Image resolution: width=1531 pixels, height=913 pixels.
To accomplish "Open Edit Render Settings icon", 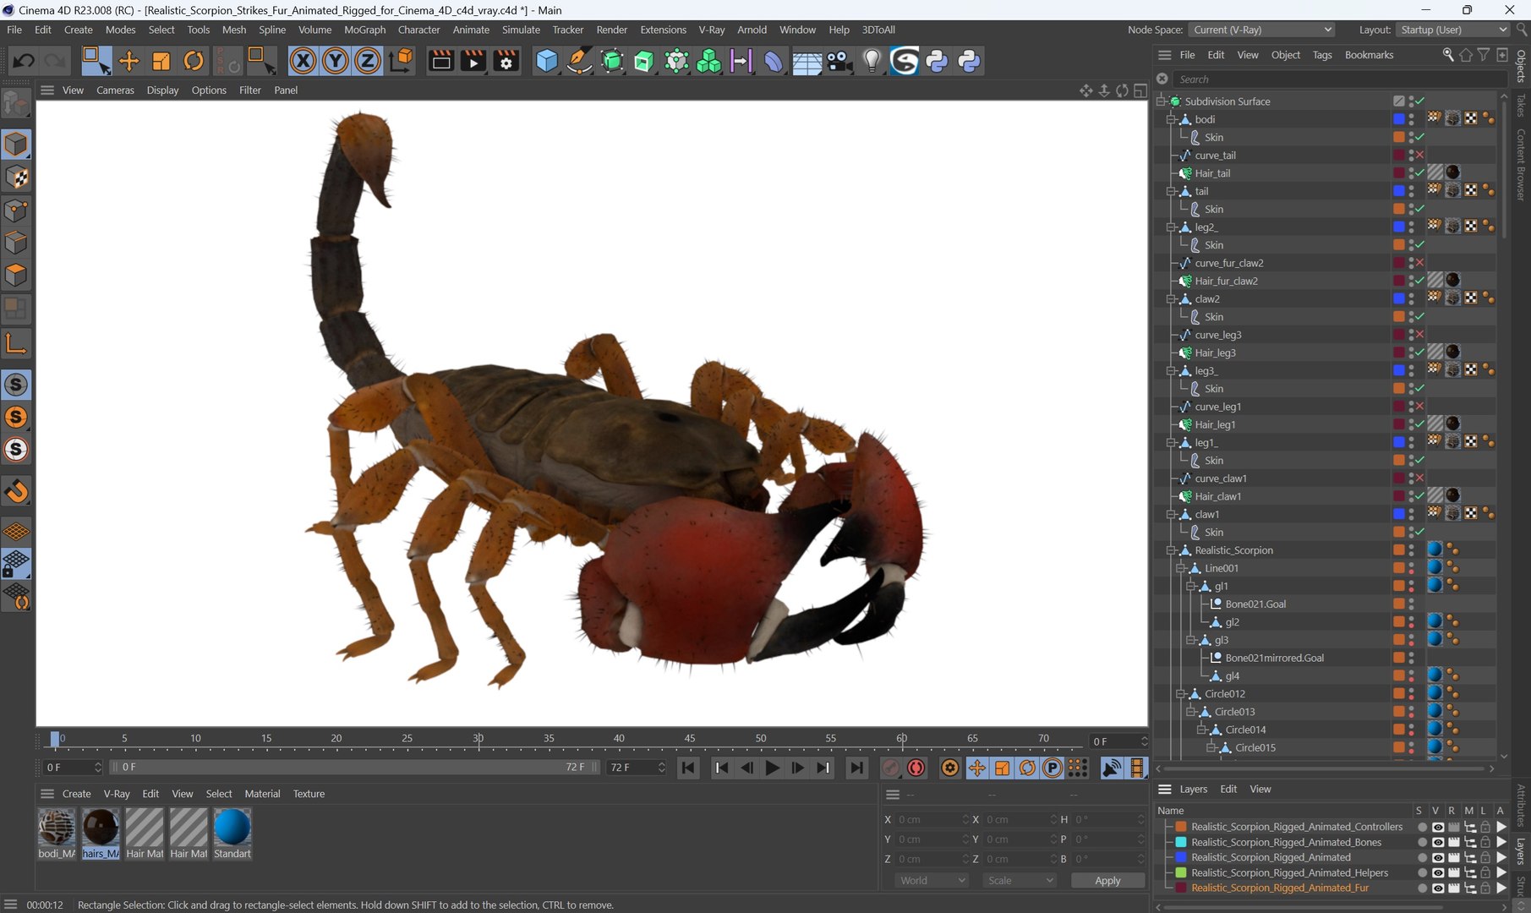I will [506, 61].
